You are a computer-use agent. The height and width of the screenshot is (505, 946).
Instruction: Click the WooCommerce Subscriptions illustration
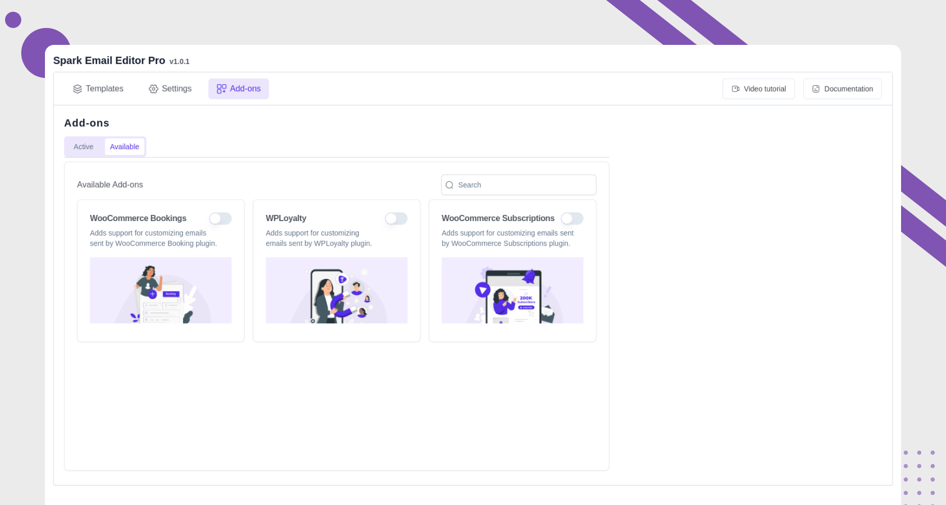pyautogui.click(x=512, y=290)
